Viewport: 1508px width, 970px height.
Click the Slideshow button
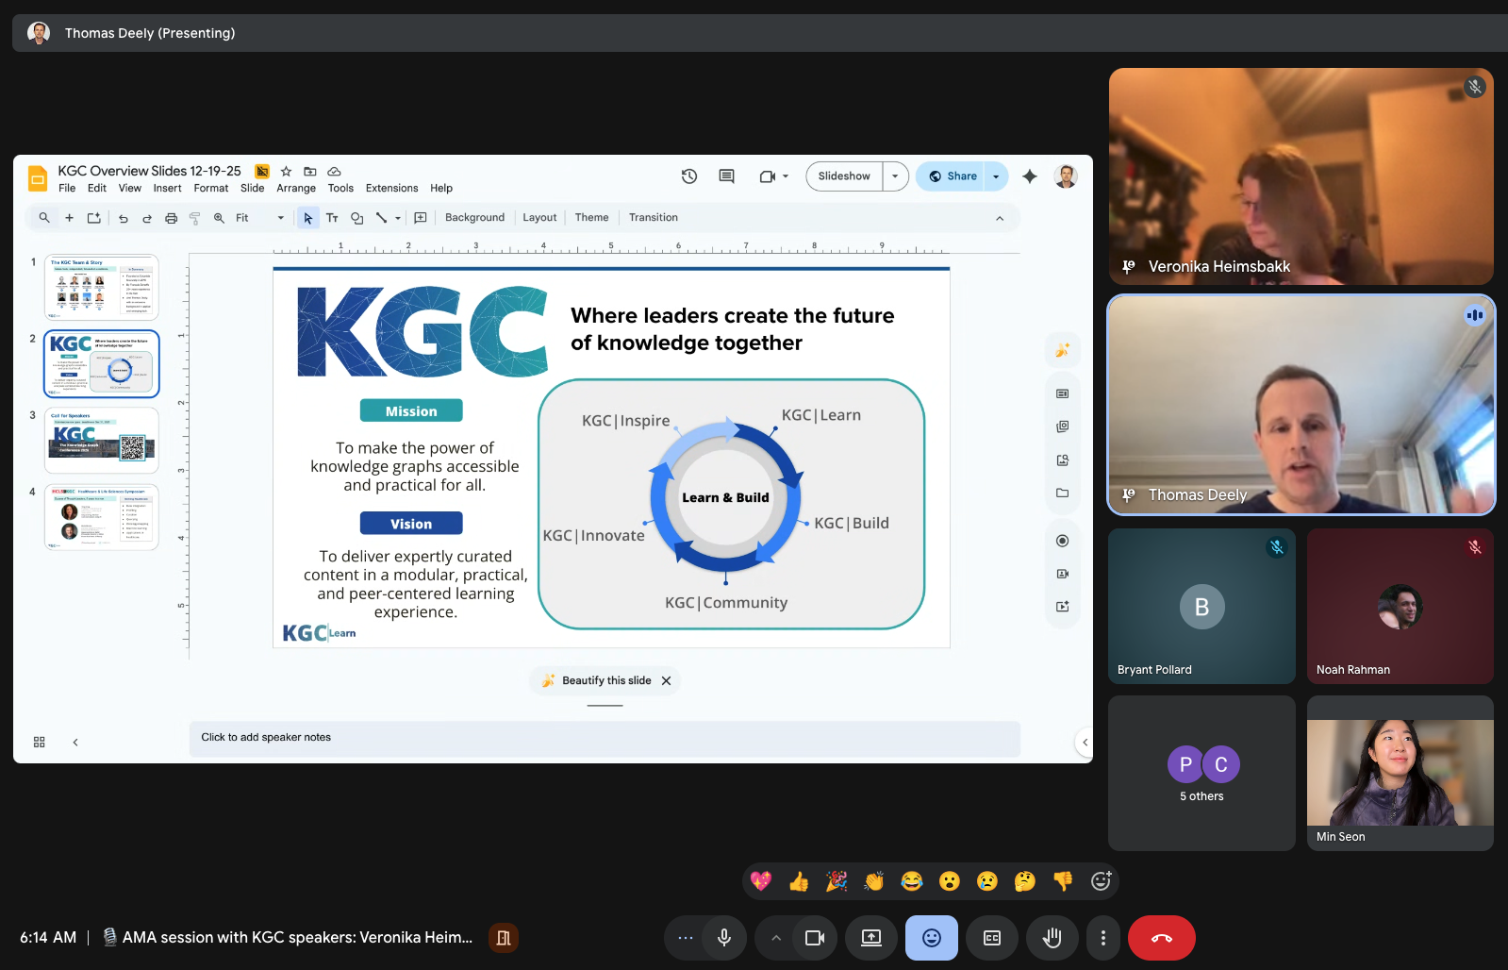[844, 176]
